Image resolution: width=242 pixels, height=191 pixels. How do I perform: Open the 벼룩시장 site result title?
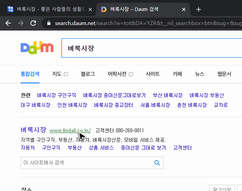tap(34, 130)
